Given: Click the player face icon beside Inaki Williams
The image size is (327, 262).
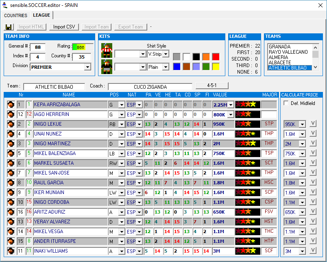Looking at the screenshot, I should pos(11,251).
